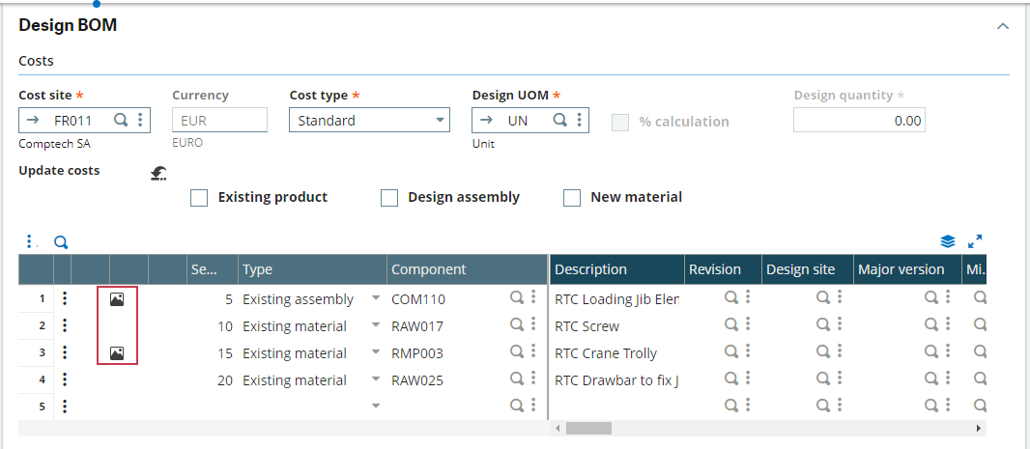Viewport: 1030px width, 449px height.
Task: Jump to Design UOM UN arrow
Action: pos(485,121)
